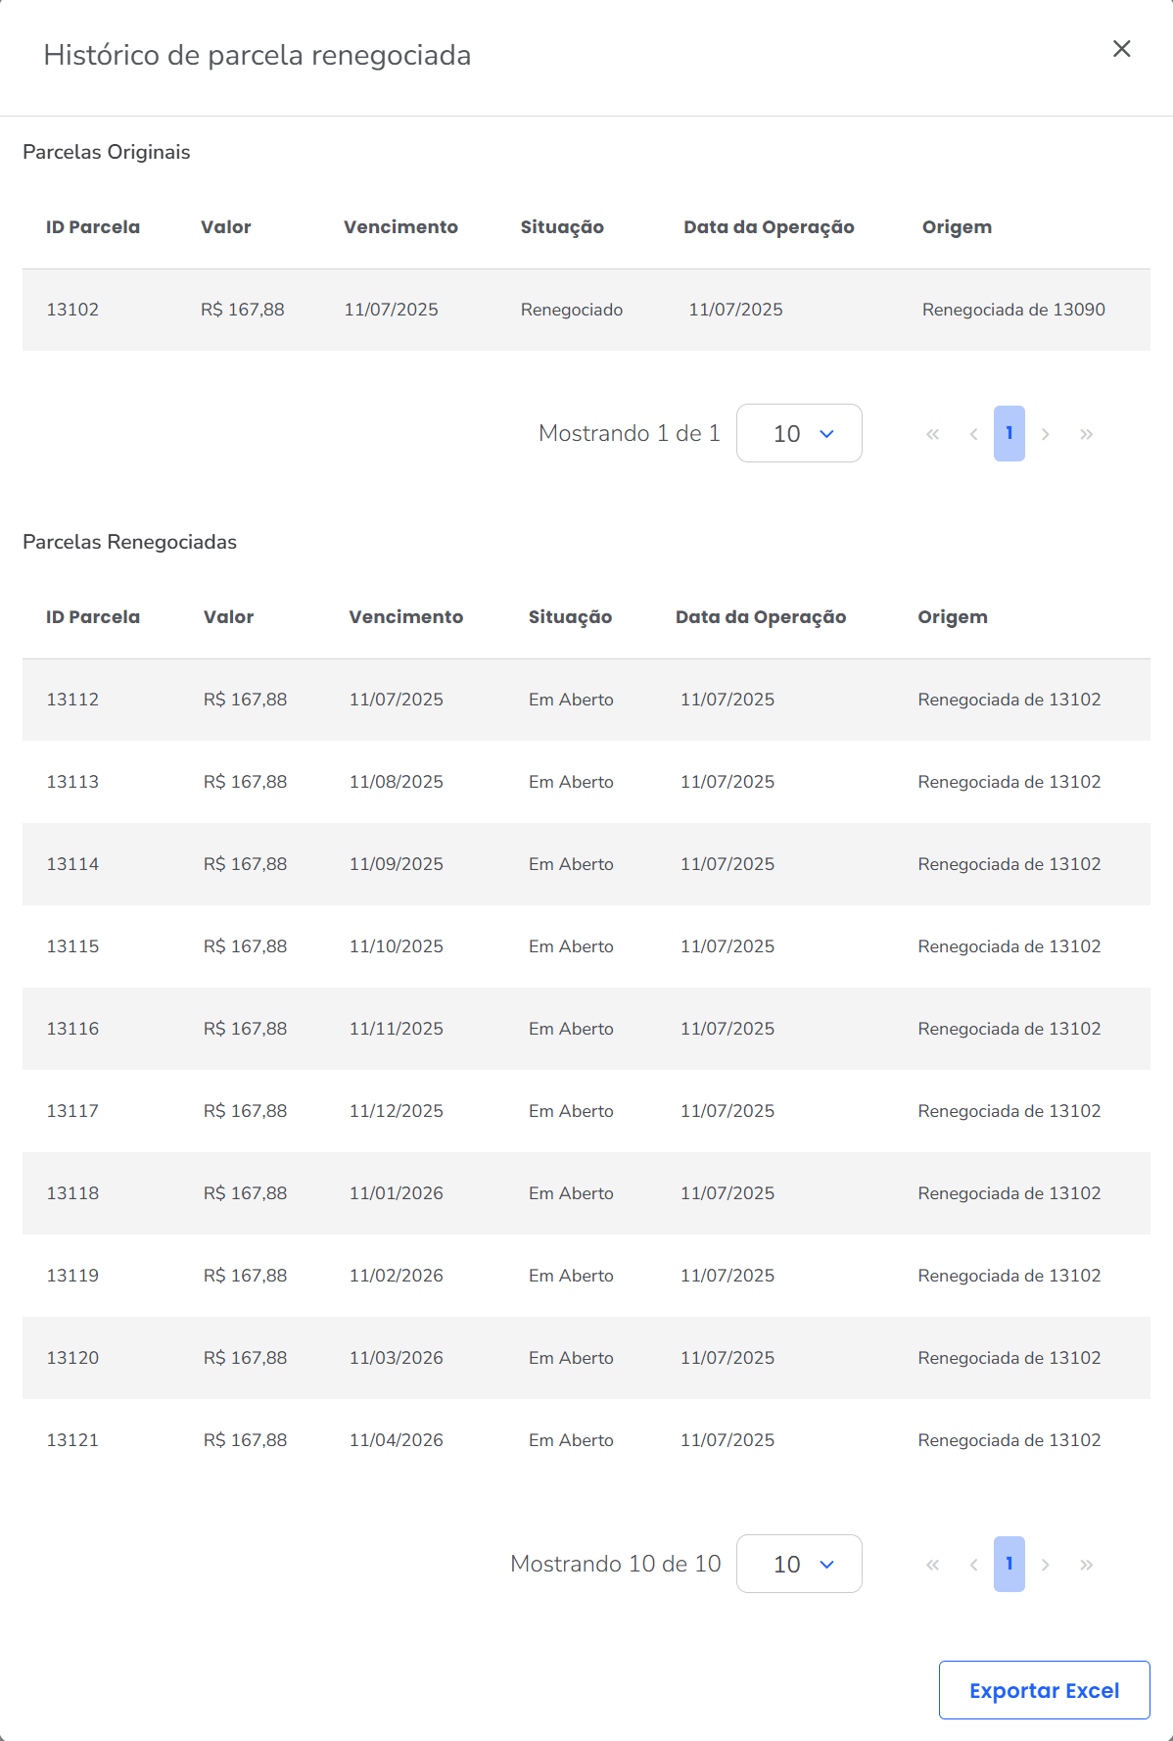Sort Parcelas Renegociadas by Situação column header
Image resolution: width=1173 pixels, height=1741 pixels.
tap(570, 617)
